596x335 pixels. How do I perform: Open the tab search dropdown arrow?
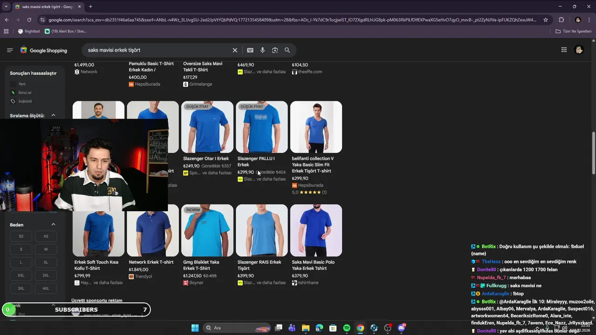7,7
